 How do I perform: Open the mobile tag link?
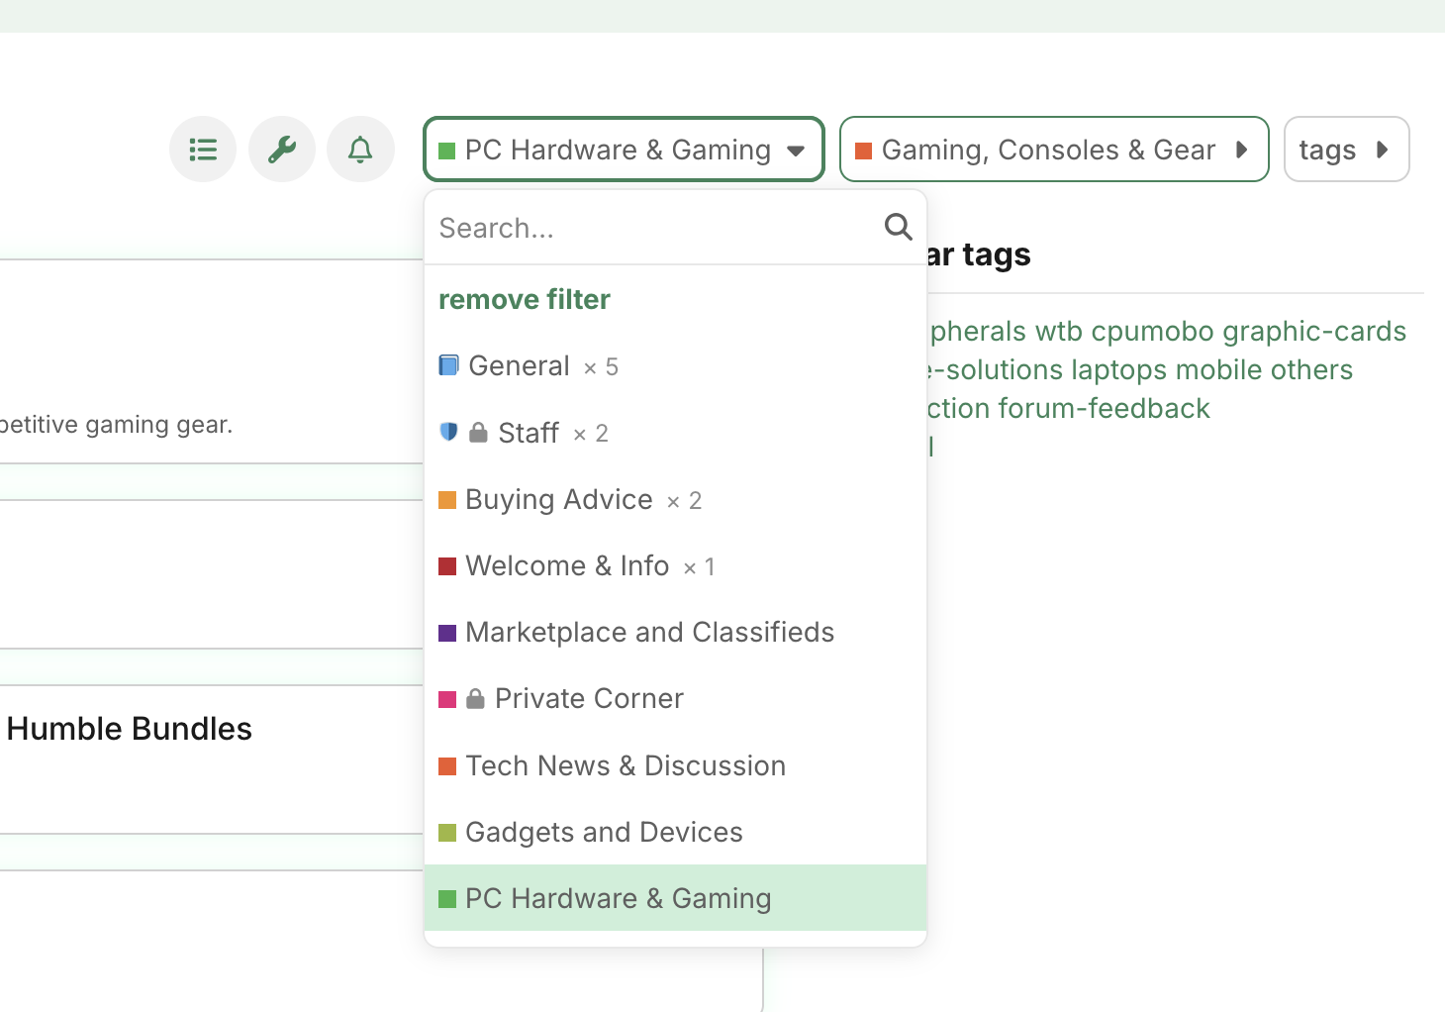[x=1219, y=369]
